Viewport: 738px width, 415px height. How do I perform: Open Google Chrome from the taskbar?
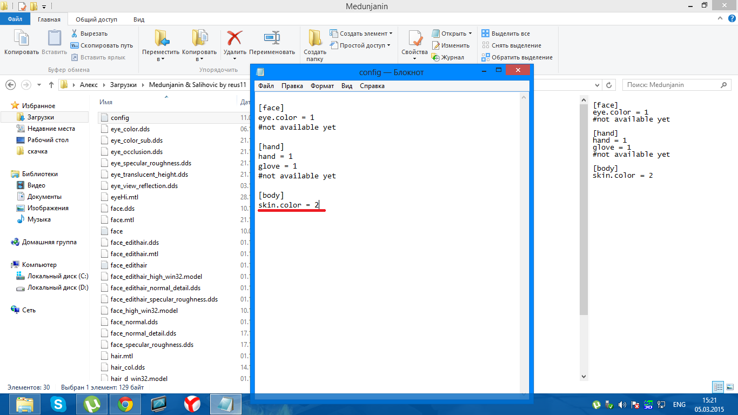(125, 404)
